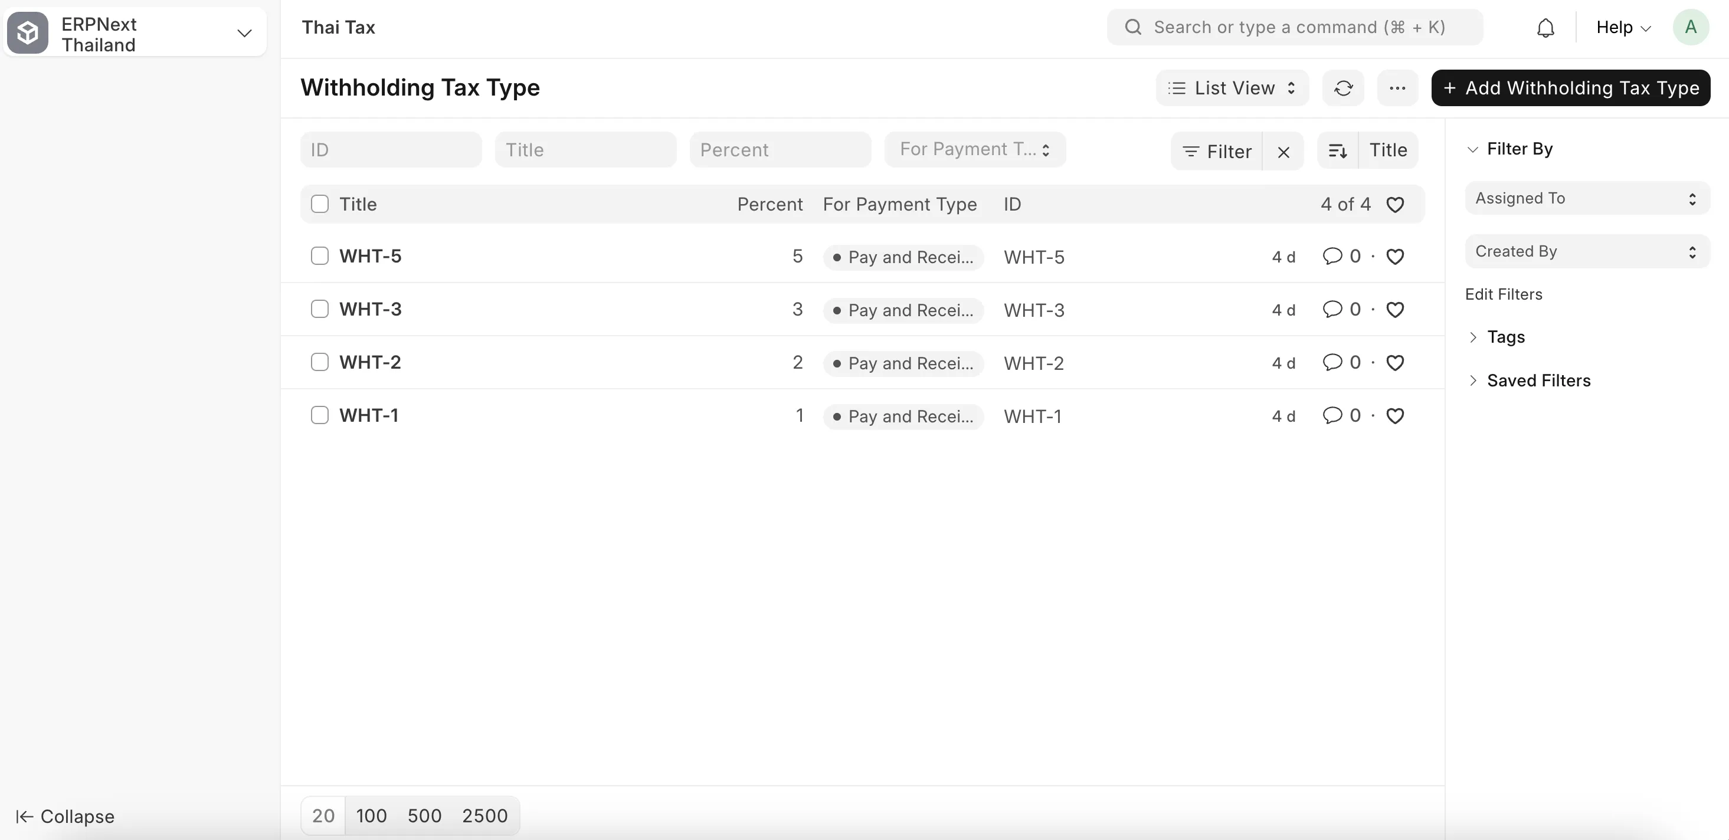Click the ID value WHT-3
The image size is (1729, 840).
coord(1034,310)
